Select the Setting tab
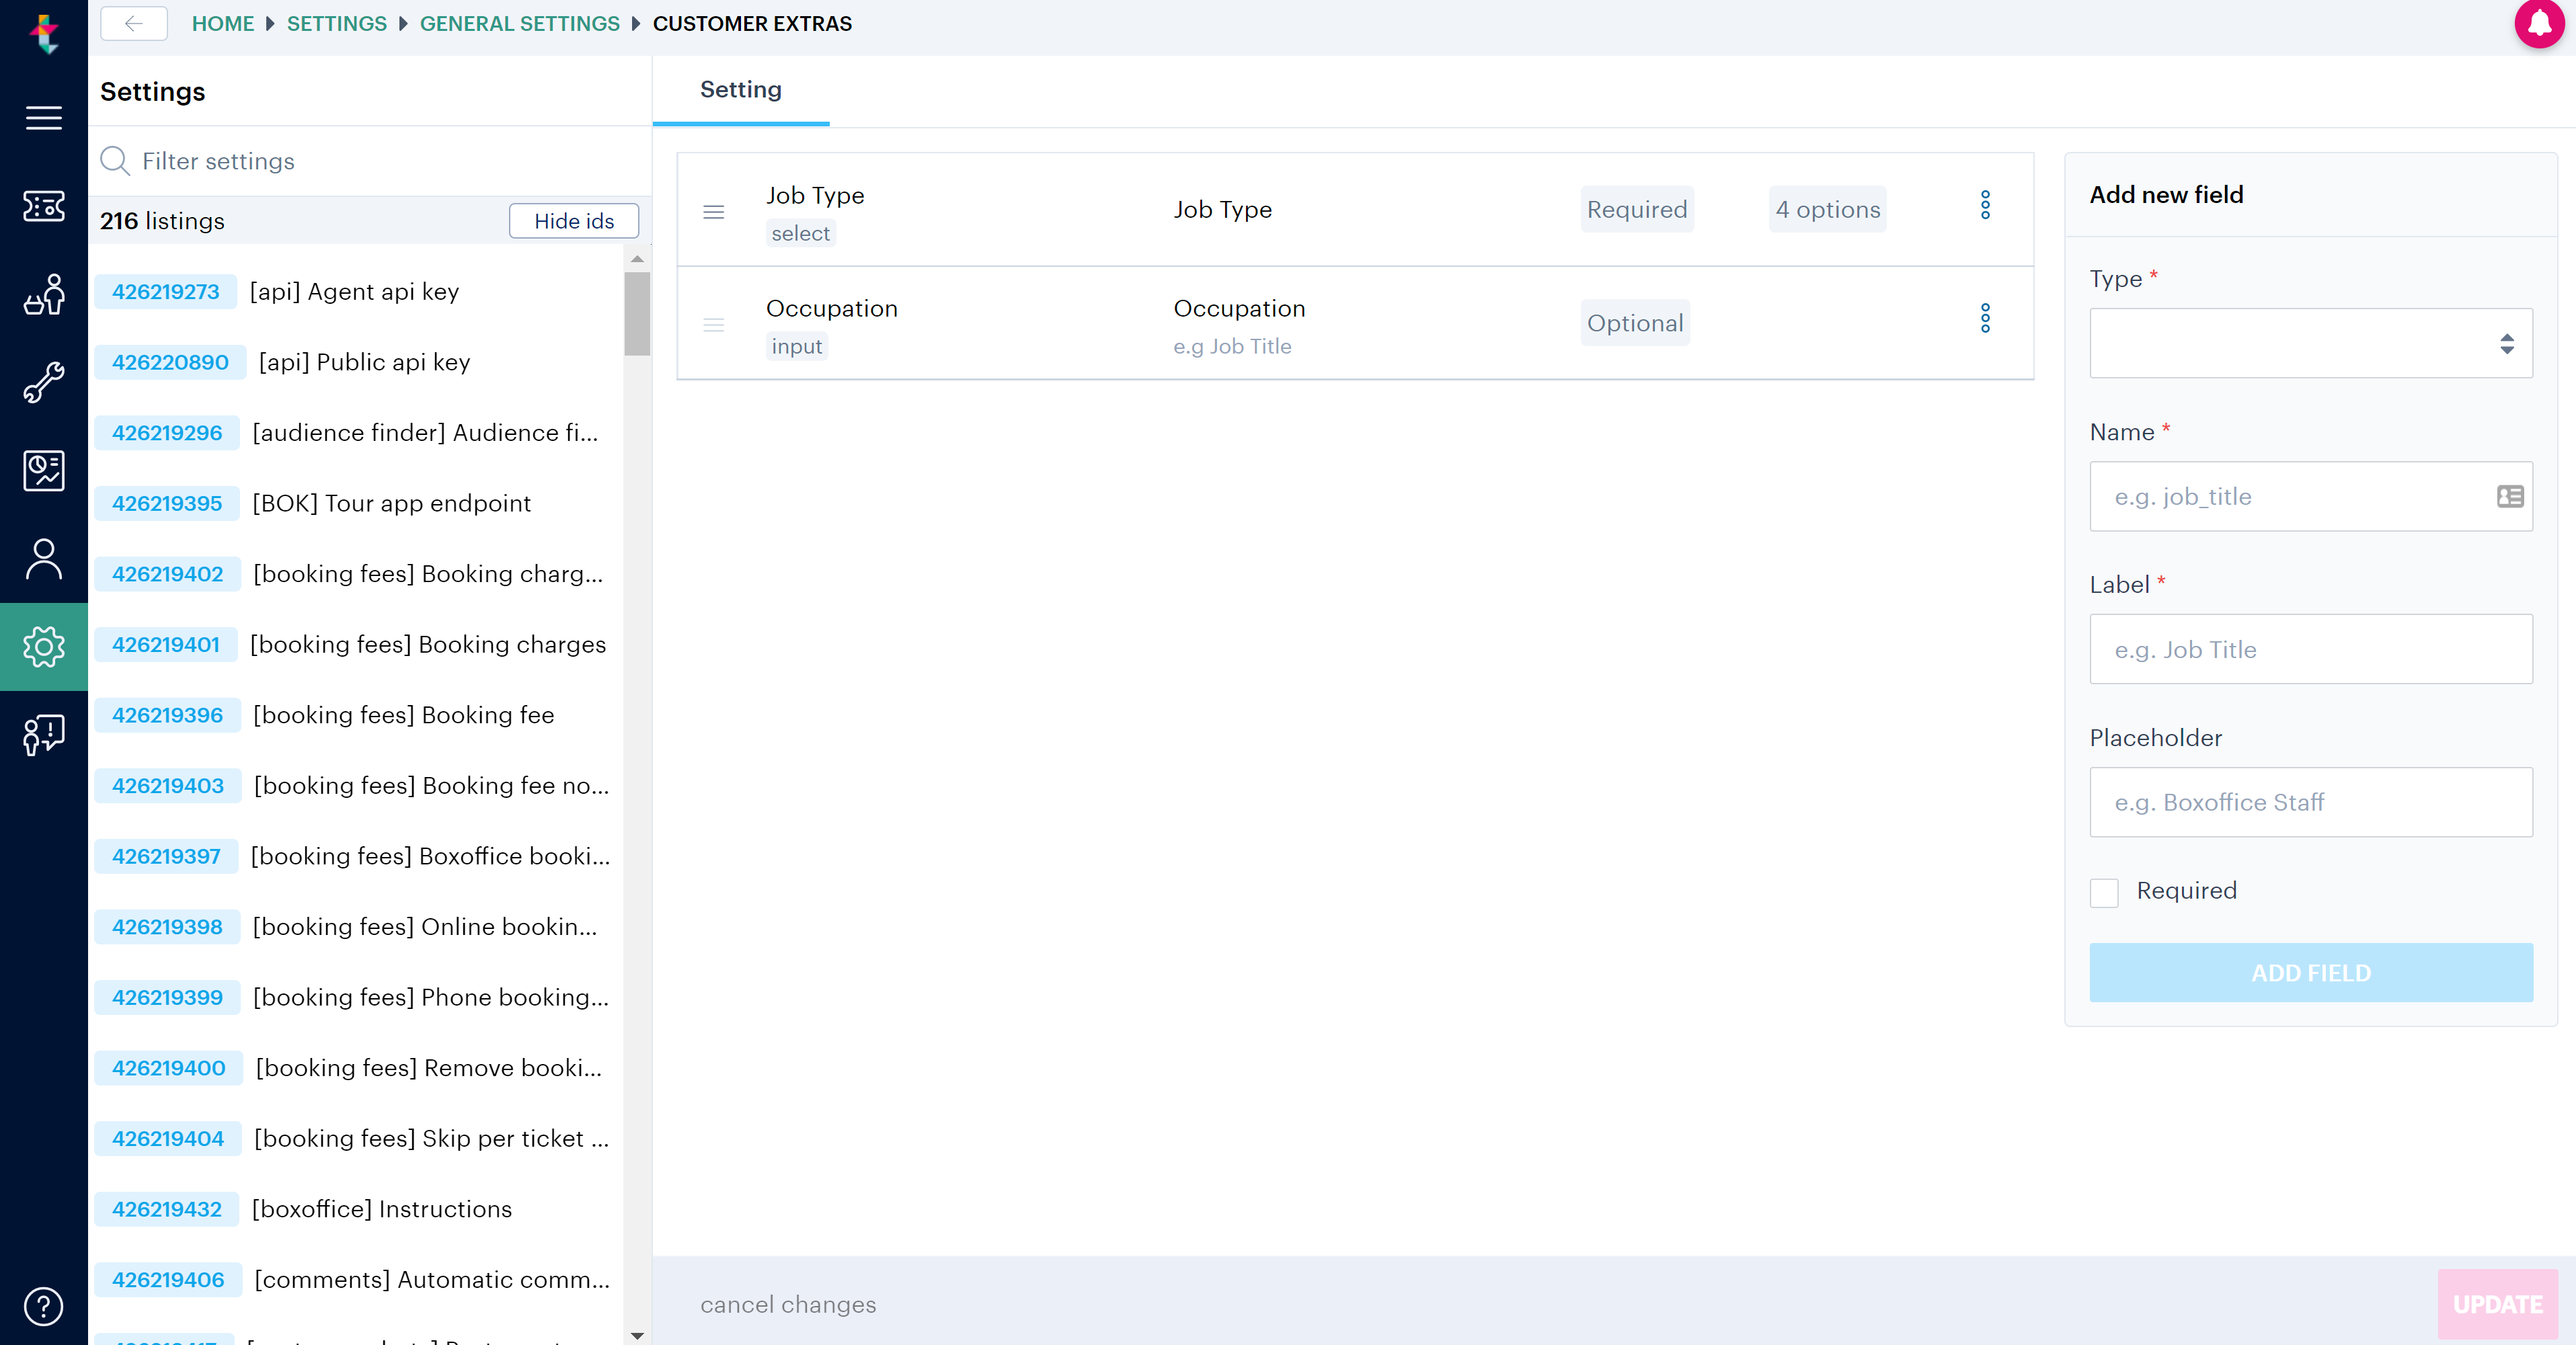This screenshot has height=1345, width=2576. click(x=741, y=90)
